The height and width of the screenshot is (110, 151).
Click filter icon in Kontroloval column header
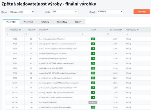click(137, 30)
